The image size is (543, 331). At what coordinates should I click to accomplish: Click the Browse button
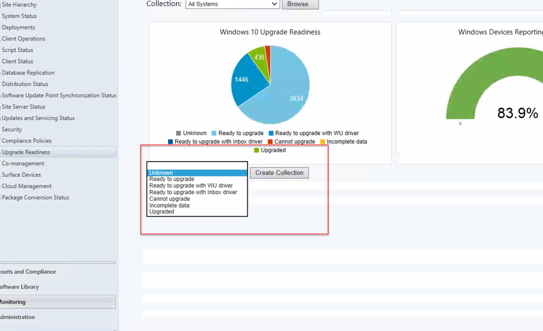pos(300,4)
